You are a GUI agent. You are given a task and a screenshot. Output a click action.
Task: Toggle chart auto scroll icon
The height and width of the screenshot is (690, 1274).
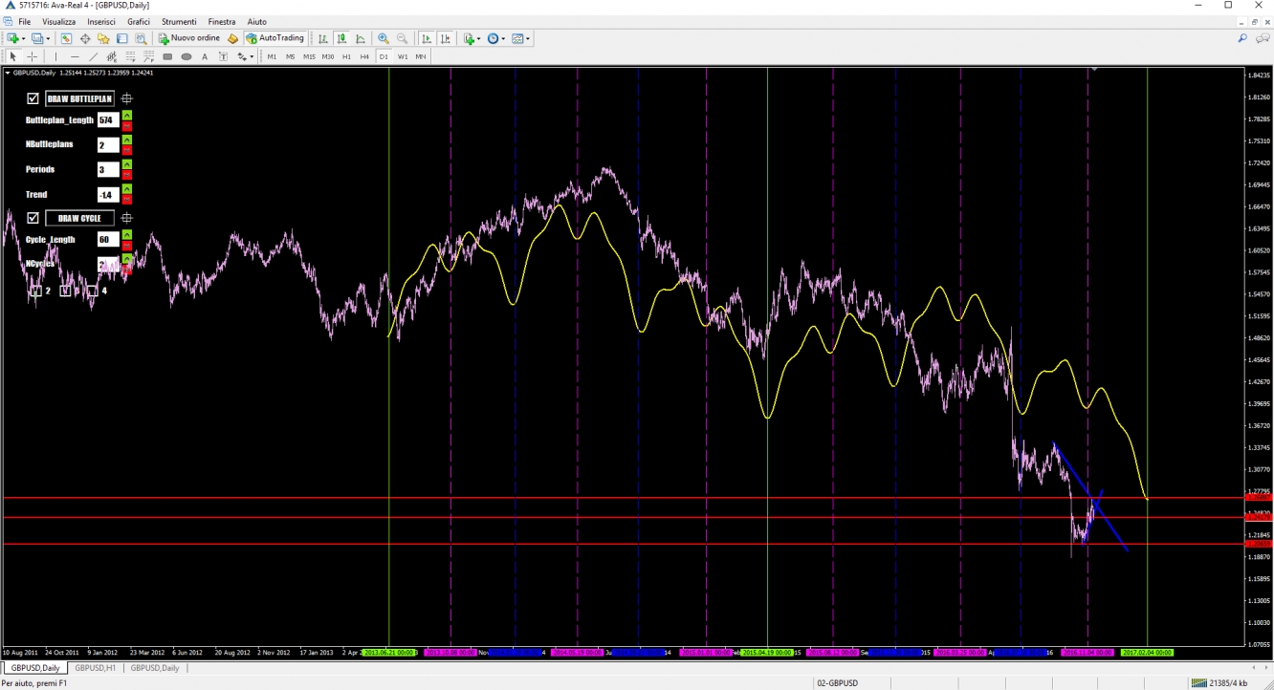[x=427, y=38]
